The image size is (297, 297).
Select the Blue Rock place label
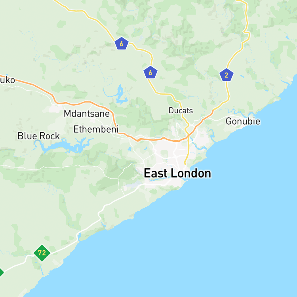(x=39, y=136)
